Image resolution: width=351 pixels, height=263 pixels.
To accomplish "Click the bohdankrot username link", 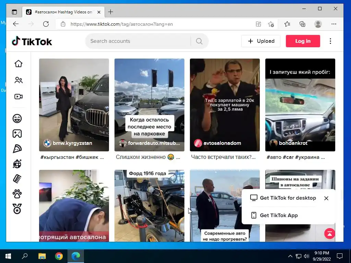I will (x=293, y=143).
